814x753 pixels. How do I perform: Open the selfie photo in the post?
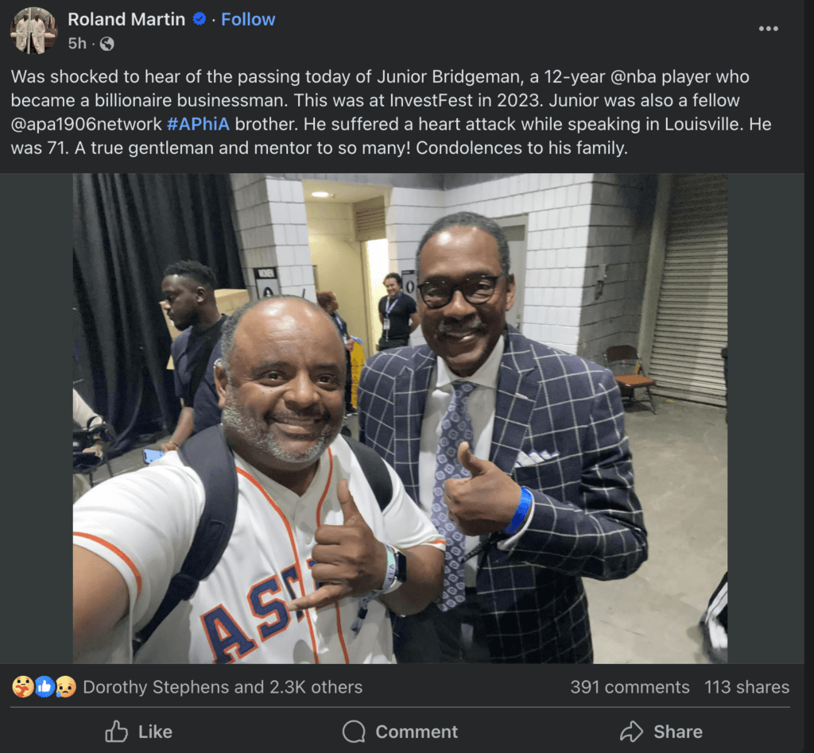400,418
